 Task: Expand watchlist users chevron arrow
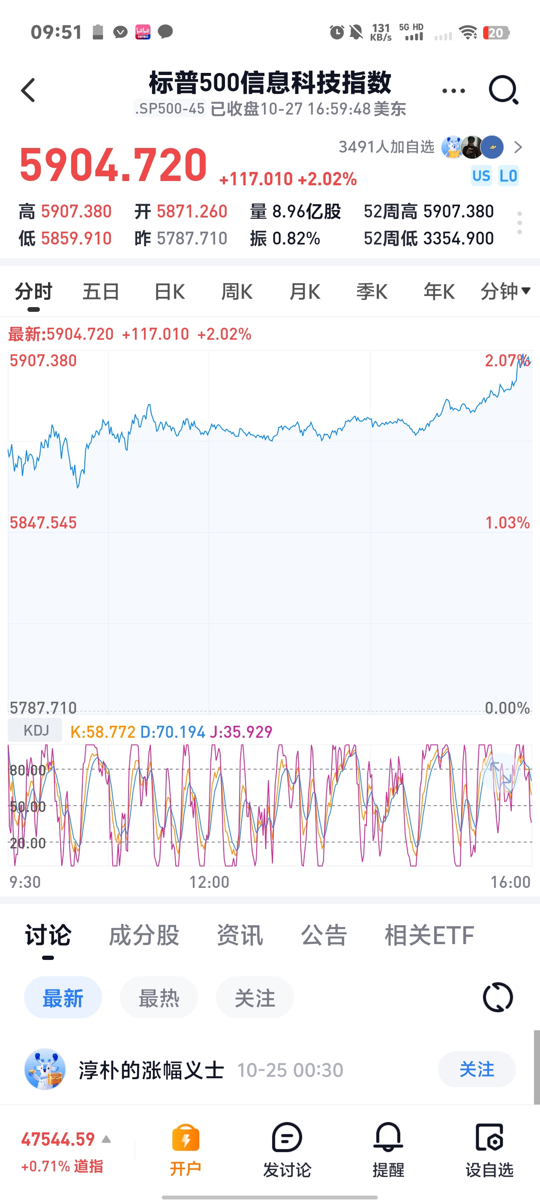tap(518, 147)
